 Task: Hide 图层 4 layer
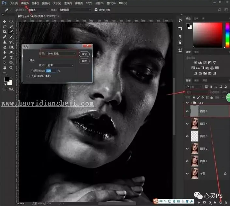(x=187, y=124)
